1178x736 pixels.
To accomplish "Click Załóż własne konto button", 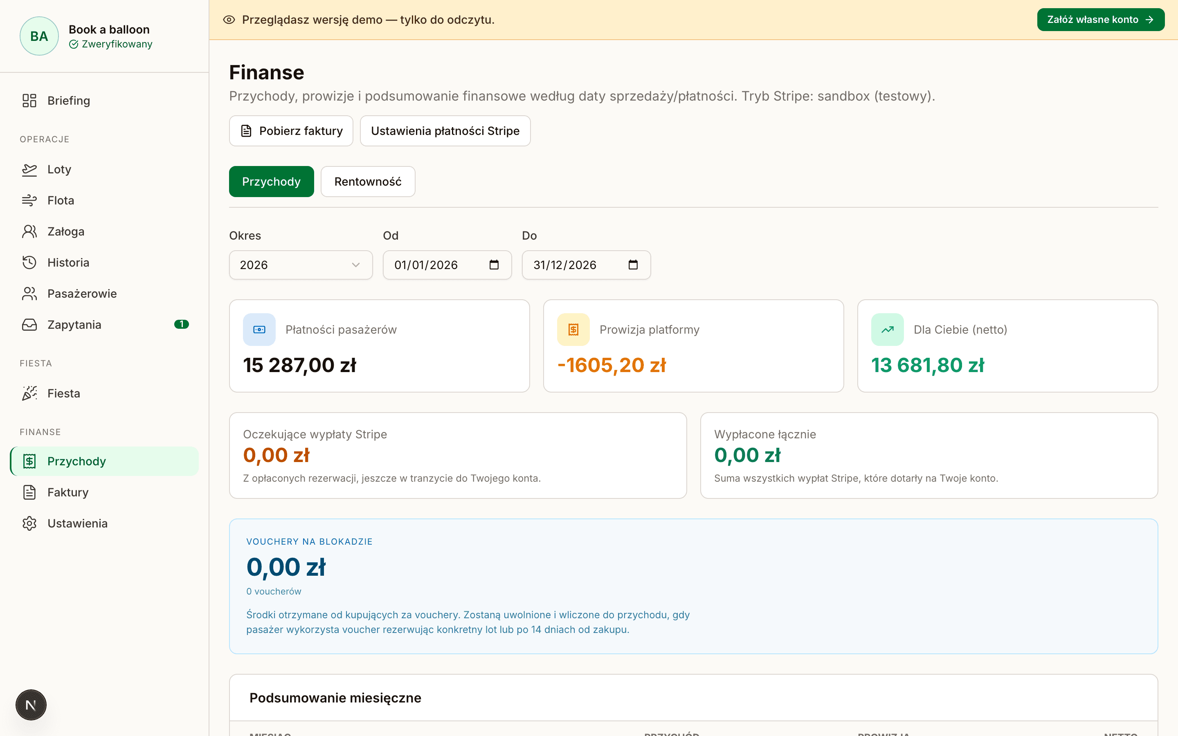I will tap(1101, 20).
